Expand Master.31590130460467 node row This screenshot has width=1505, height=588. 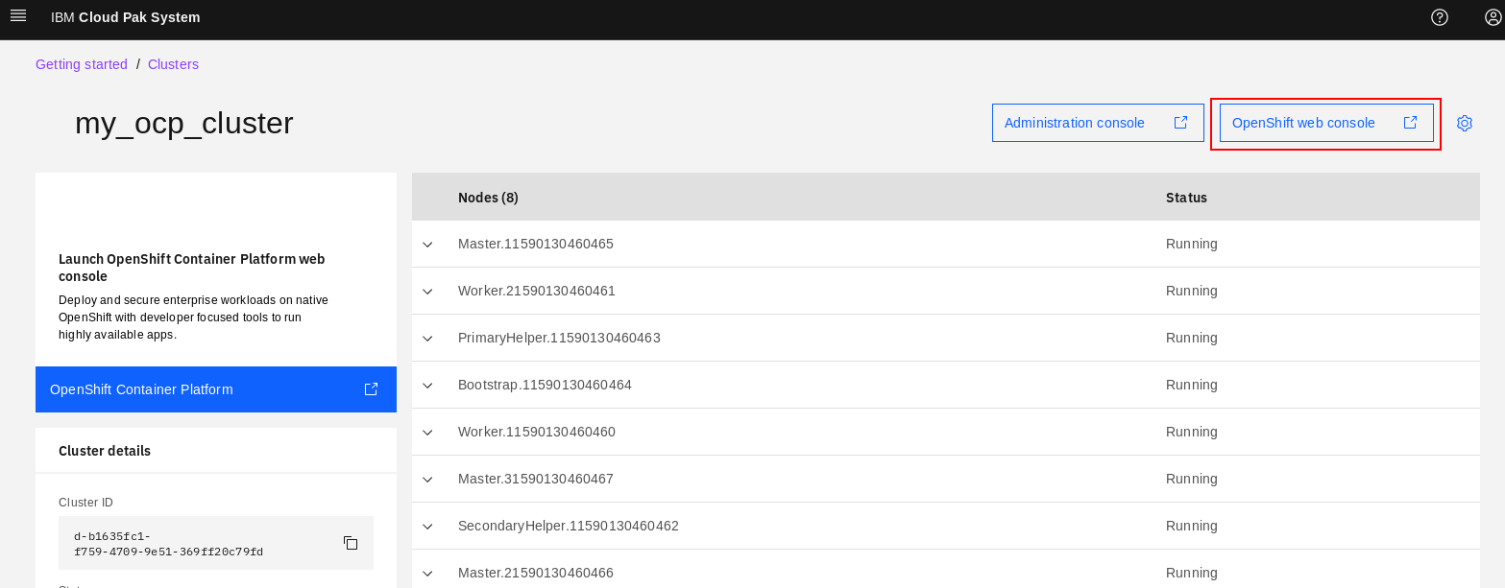click(427, 480)
